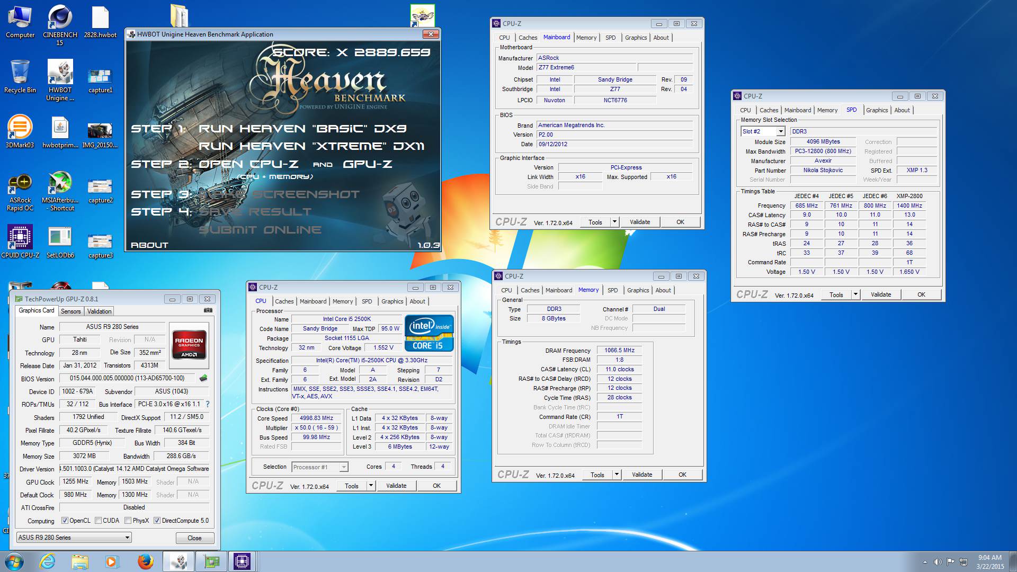Toggle the OpenCL checkbox in GPU-Z
The image size is (1017, 572).
click(65, 521)
